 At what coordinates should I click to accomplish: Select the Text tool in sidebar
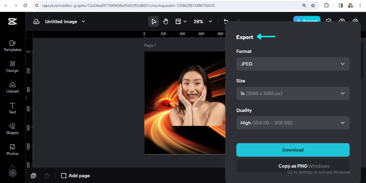(x=12, y=108)
